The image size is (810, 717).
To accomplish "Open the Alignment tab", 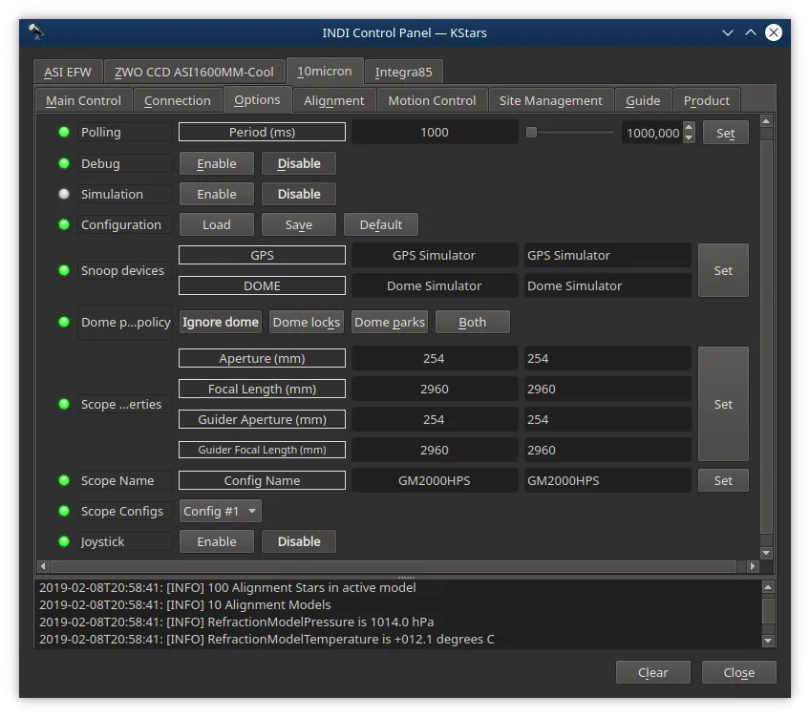I will tap(333, 100).
